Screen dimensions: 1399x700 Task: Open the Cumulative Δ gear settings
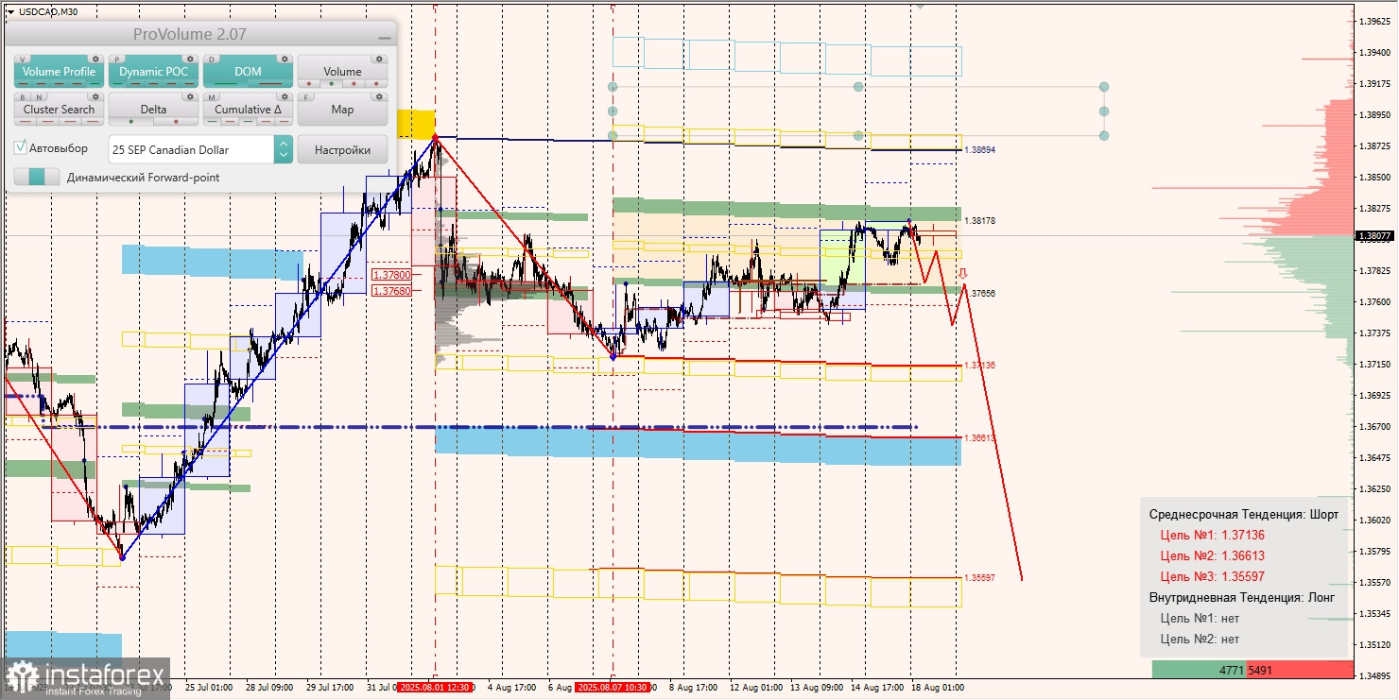coord(285,96)
